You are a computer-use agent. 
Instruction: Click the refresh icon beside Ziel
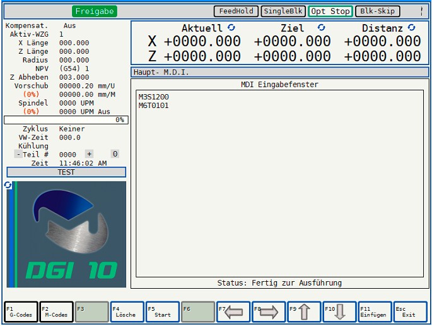click(x=321, y=28)
